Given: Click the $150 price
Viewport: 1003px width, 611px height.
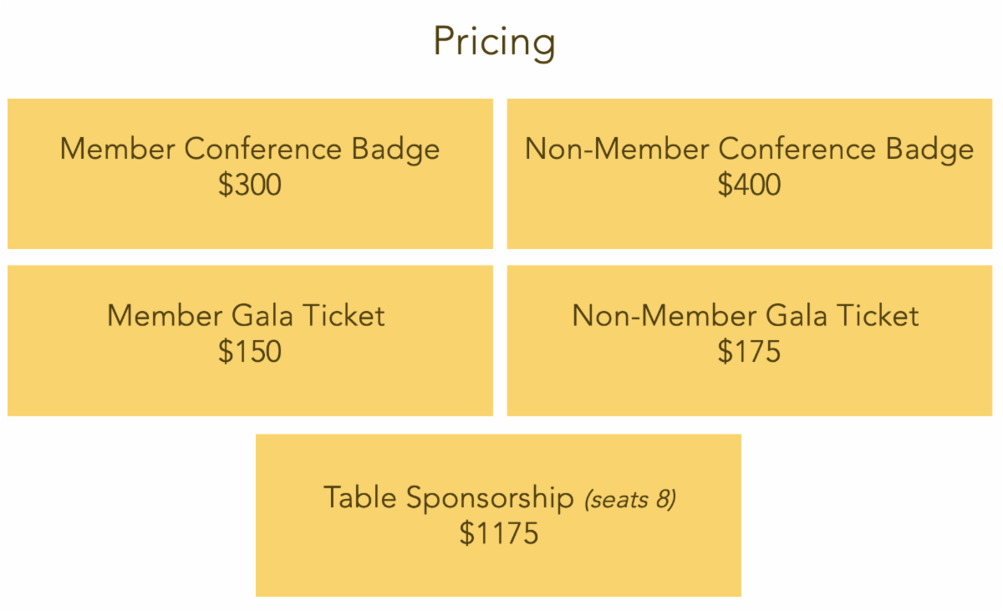Looking at the screenshot, I should tap(249, 351).
